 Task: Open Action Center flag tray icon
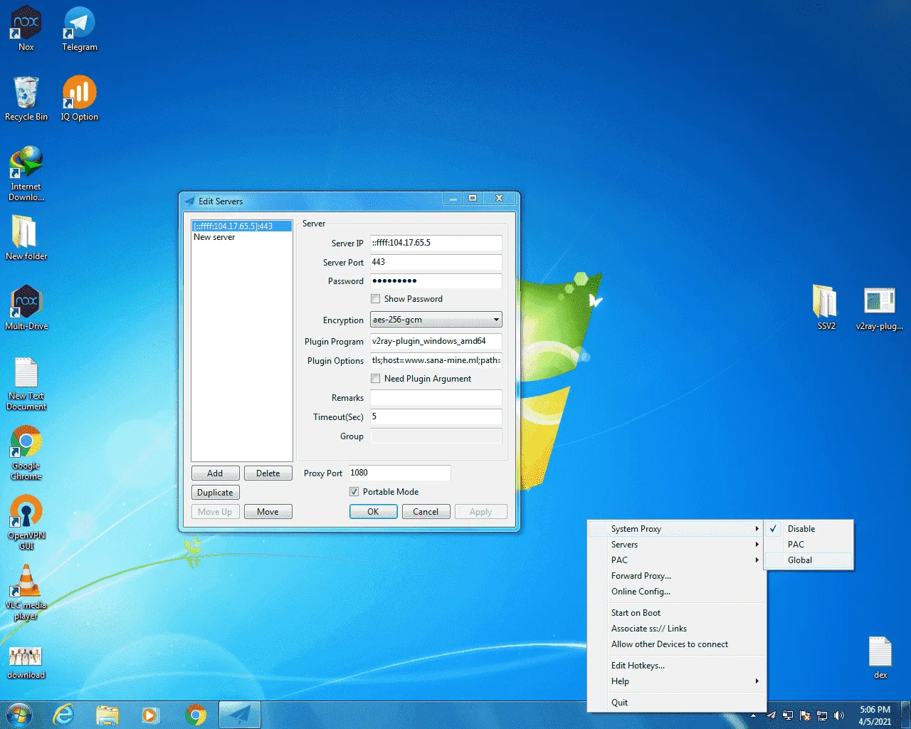[x=805, y=715]
